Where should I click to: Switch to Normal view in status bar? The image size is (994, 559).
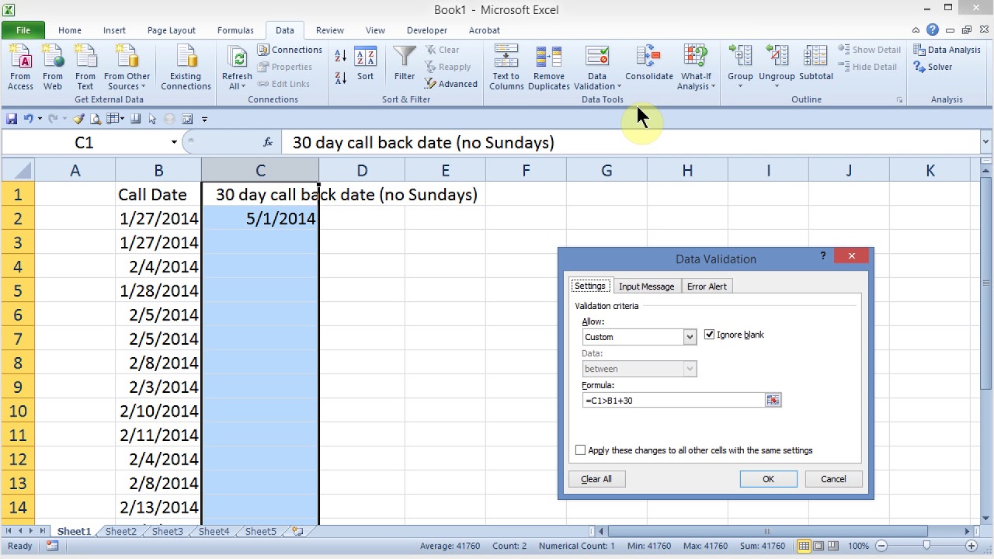click(x=805, y=546)
